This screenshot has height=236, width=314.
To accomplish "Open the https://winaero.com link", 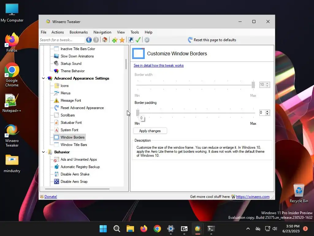I will (x=253, y=197).
